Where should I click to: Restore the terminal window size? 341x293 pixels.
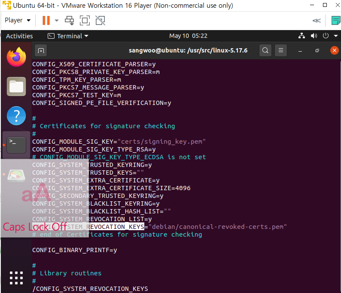(x=317, y=50)
